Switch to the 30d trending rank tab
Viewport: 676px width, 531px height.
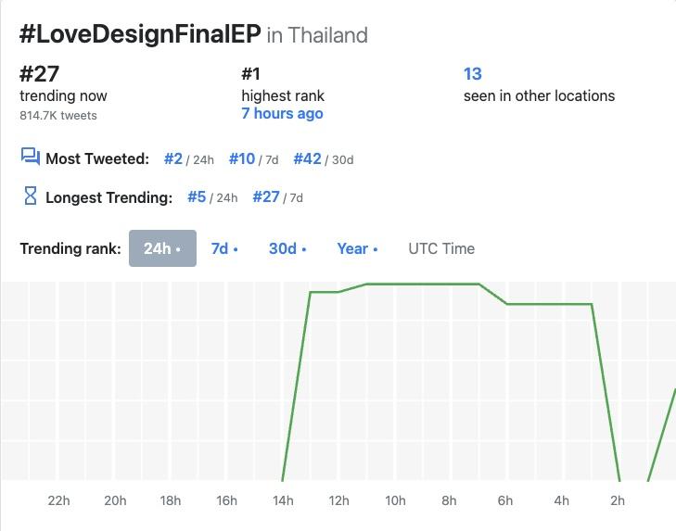pyautogui.click(x=287, y=248)
